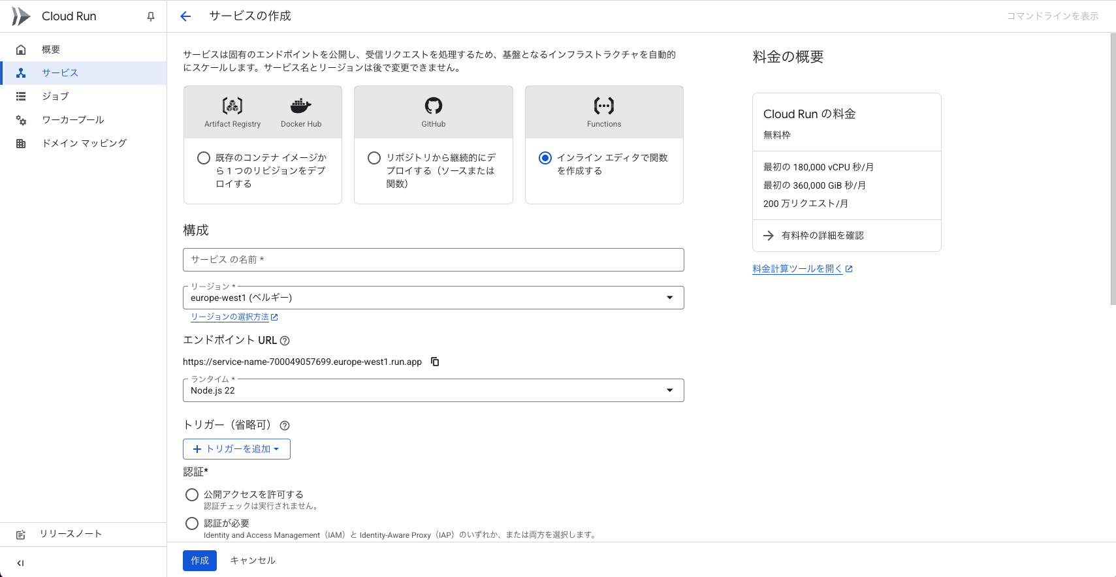This screenshot has height=577, width=1116.
Task: Click arrow icon beside 有料枠の詳細を確認
Action: tap(769, 236)
